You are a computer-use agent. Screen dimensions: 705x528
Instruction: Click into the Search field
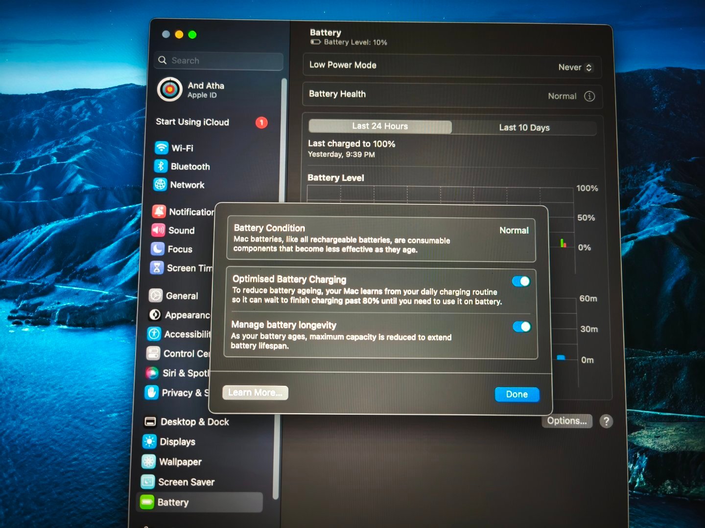[218, 61]
